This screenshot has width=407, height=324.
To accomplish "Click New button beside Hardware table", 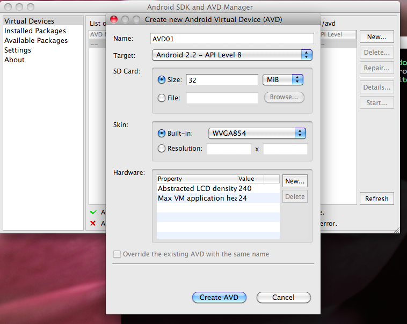I will pyautogui.click(x=295, y=181).
